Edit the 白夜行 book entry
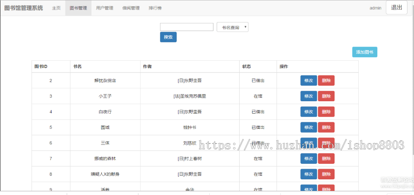Screen dimensions: 414x195 (x=309, y=112)
